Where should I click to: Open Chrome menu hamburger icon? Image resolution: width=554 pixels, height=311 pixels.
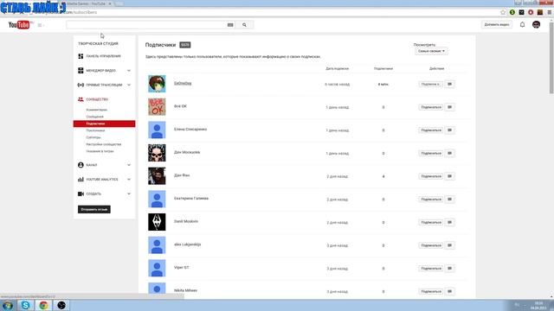click(550, 12)
